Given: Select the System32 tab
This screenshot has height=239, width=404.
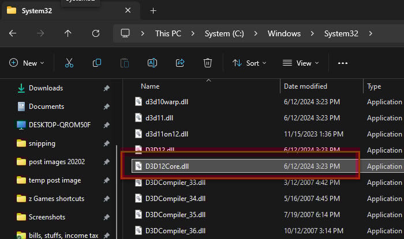Looking at the screenshot, I should click(x=71, y=11).
